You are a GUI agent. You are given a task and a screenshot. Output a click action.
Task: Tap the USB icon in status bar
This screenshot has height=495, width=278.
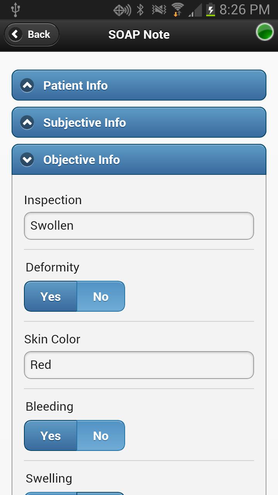pos(15,10)
